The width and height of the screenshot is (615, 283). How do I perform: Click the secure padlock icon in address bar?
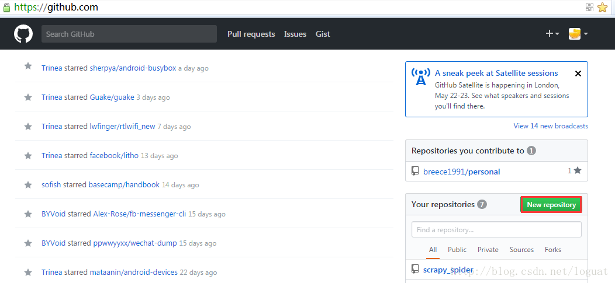(x=6, y=8)
